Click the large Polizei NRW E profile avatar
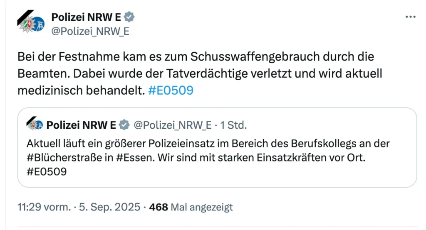Screen dimensions: 426x230 pyautogui.click(x=31, y=24)
